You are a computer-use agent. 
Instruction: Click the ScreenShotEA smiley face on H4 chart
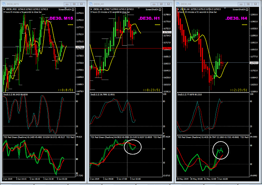247,10
